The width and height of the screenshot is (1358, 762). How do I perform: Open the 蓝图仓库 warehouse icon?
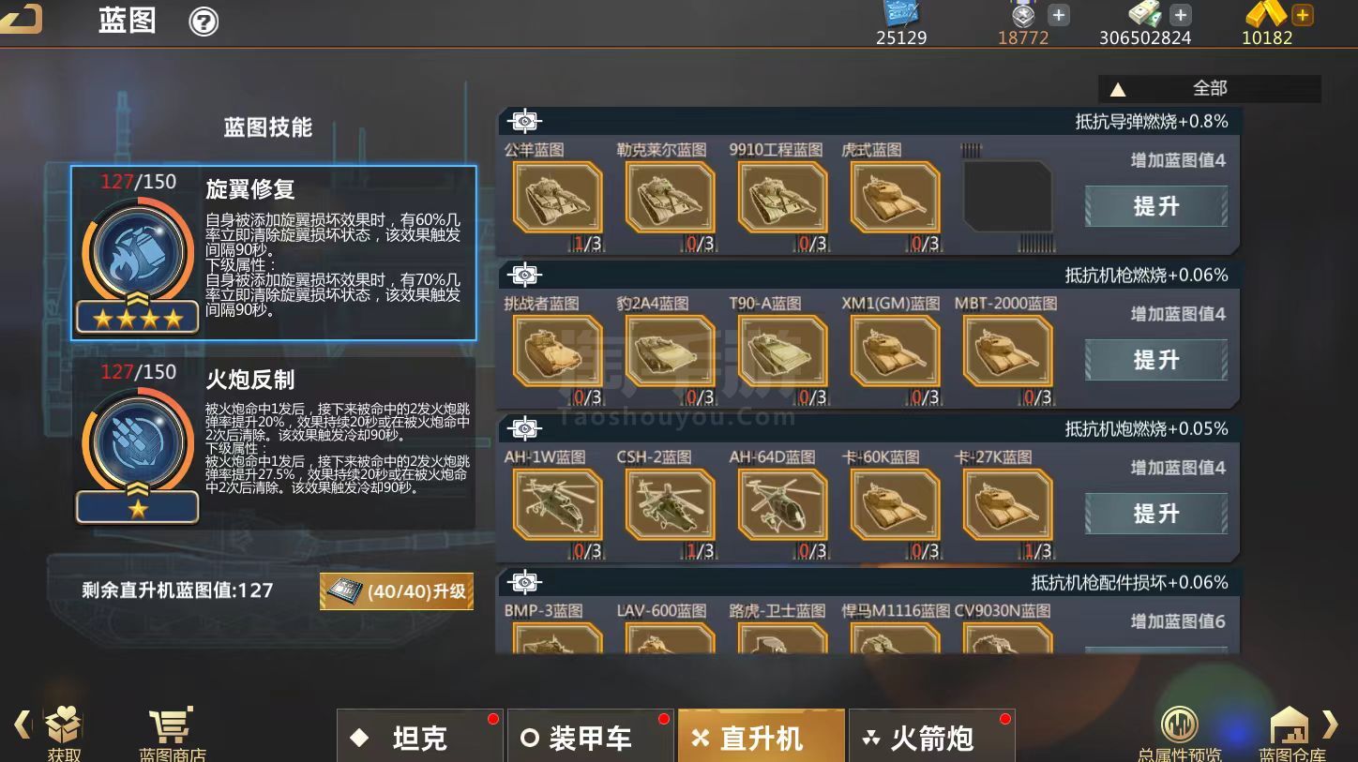pos(1290,725)
